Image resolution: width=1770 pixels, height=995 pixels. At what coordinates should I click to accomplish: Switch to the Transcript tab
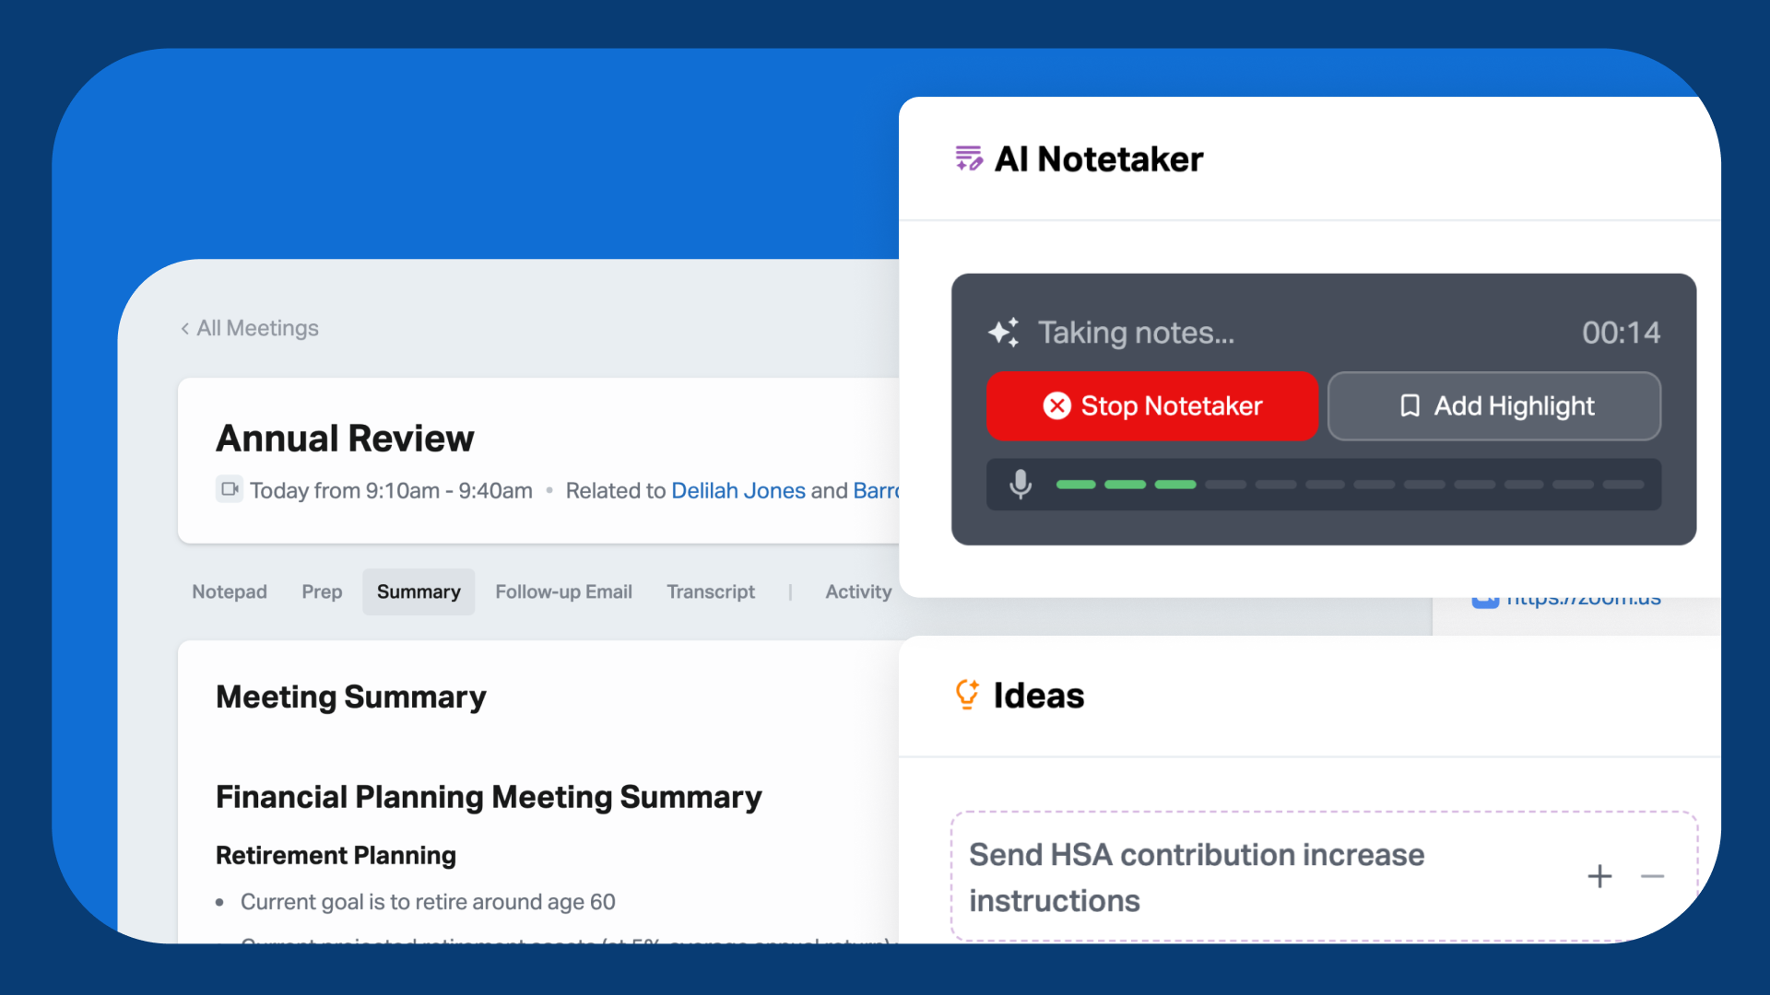tap(710, 591)
